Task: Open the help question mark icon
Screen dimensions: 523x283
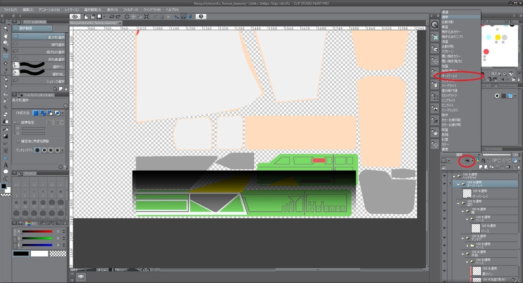Action: [201, 17]
